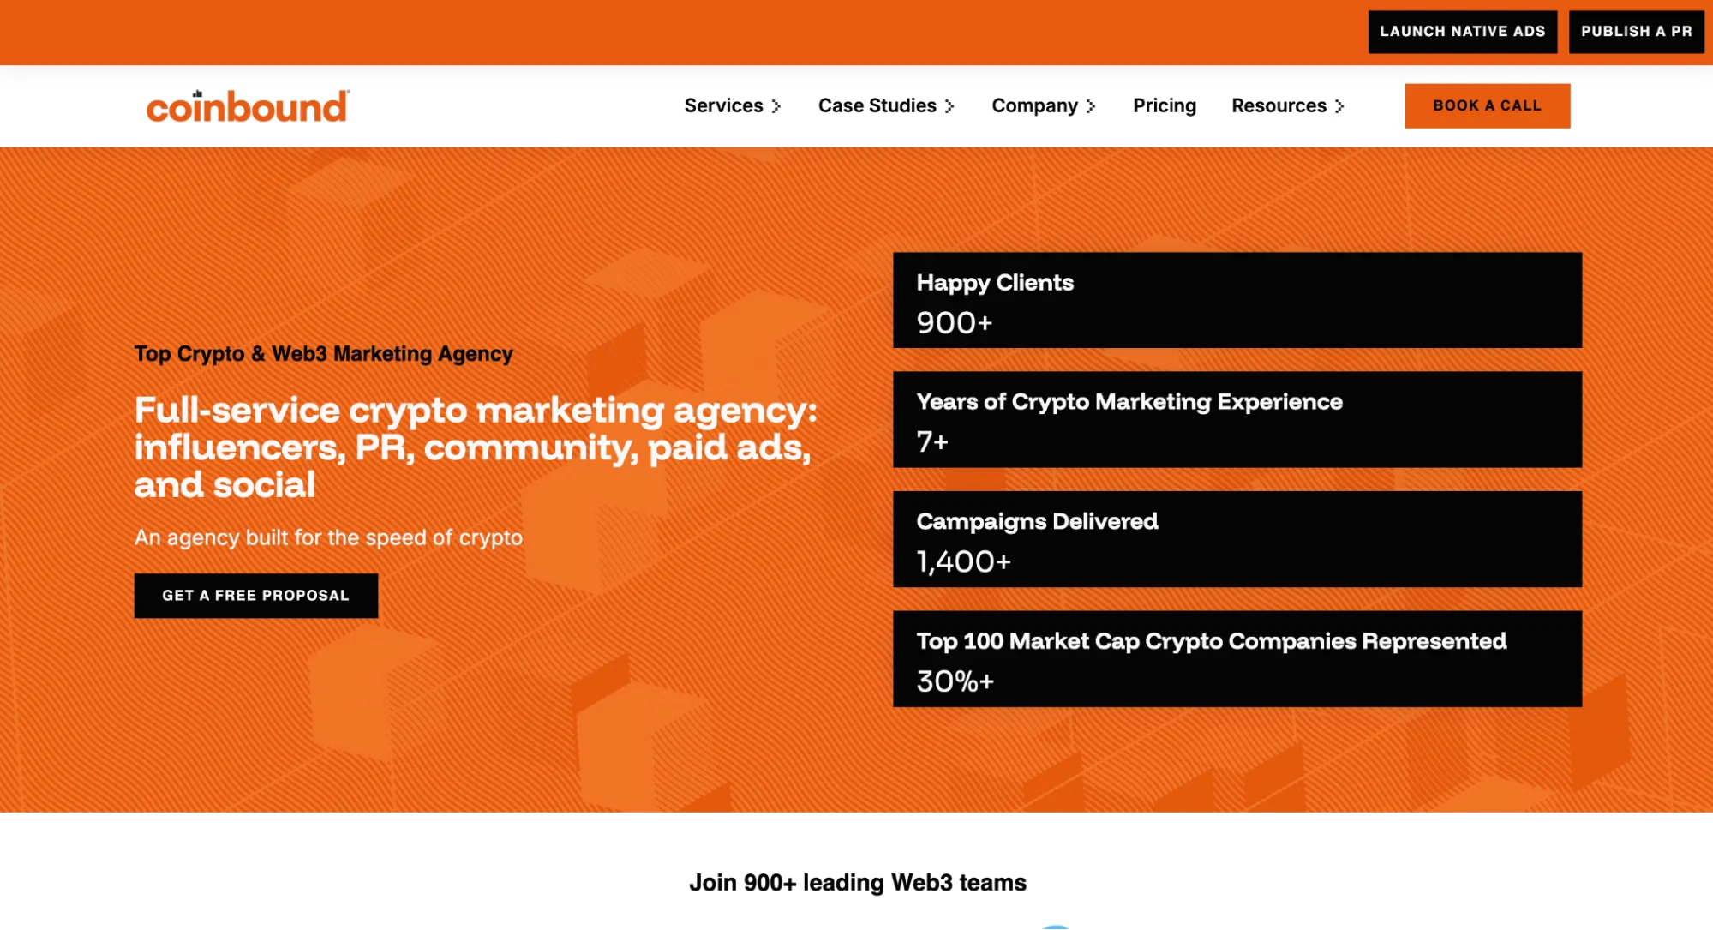The width and height of the screenshot is (1713, 930).
Task: Click 'Join 900+ leading Web3 teams' heading
Action: click(857, 883)
